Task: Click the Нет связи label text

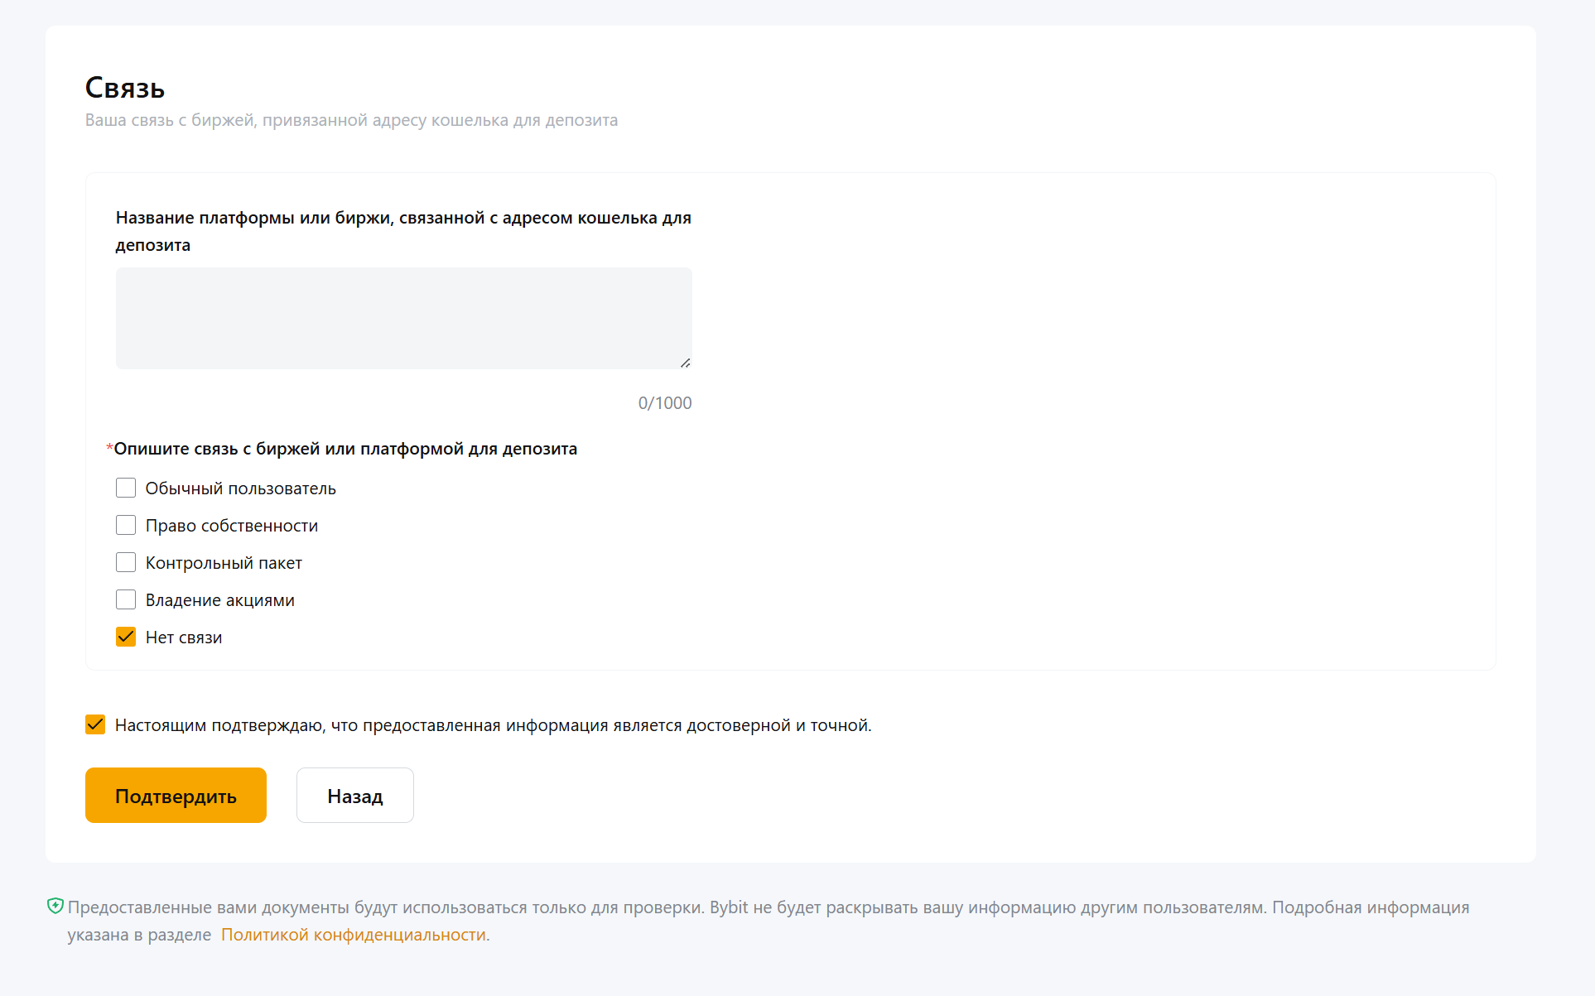Action: tap(184, 638)
